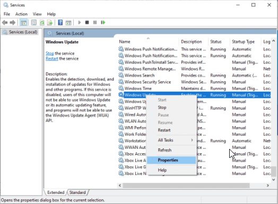Switch to the Extended tab
Screen dimensions: 278x204
click(x=56, y=192)
